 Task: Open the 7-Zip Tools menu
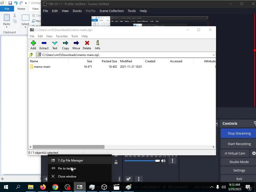[x=74, y=36]
